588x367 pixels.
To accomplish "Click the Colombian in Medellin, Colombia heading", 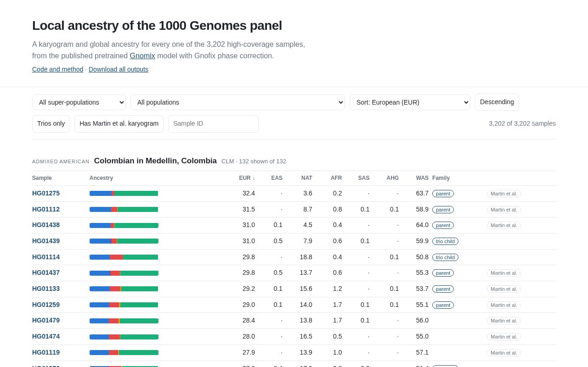I will point(155,161).
